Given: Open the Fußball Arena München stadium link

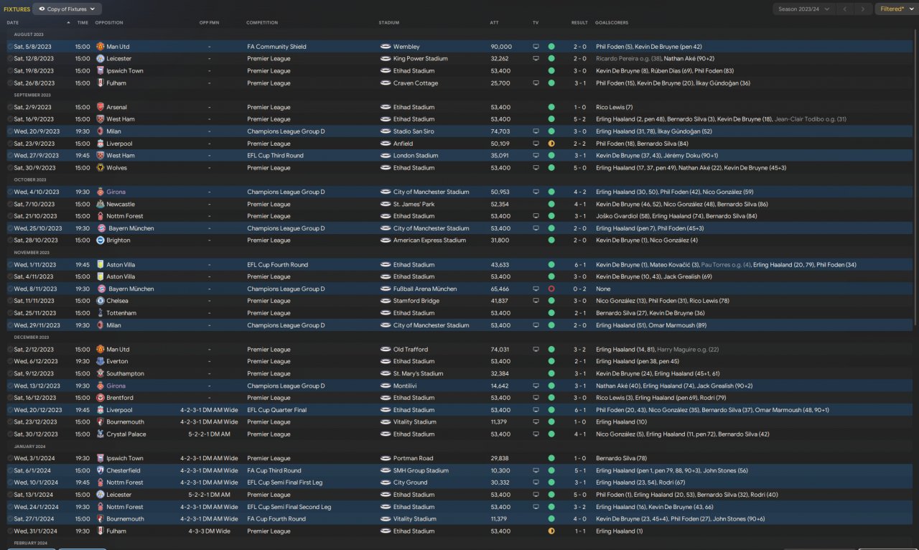Looking at the screenshot, I should pos(425,289).
